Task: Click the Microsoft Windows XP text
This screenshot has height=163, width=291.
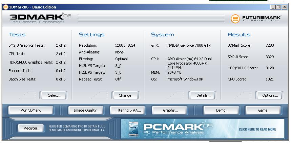Action: [185, 79]
